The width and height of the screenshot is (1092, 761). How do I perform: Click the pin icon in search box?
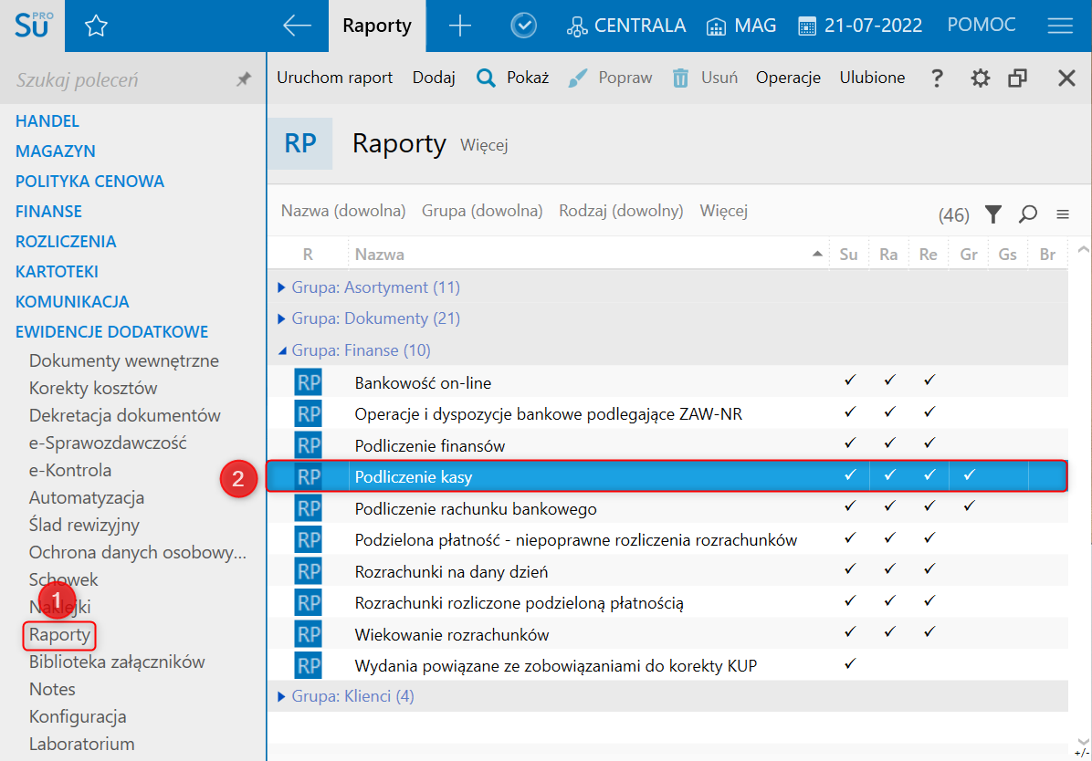[x=244, y=80]
